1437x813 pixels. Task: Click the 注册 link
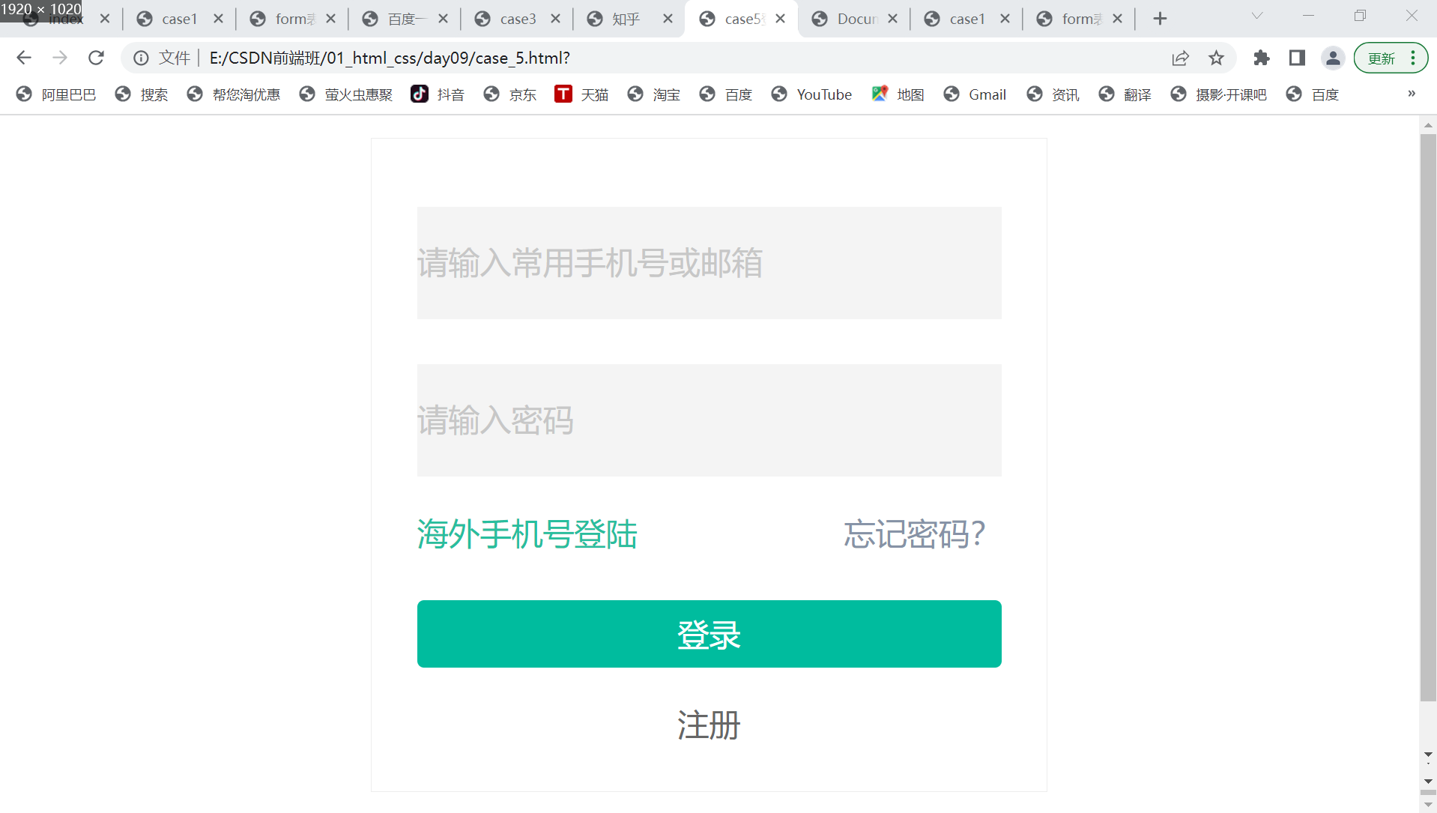[709, 725]
